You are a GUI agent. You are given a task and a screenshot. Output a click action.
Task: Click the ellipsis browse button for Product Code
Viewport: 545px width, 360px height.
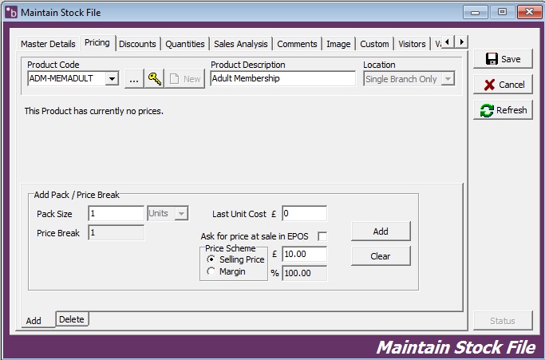click(134, 79)
